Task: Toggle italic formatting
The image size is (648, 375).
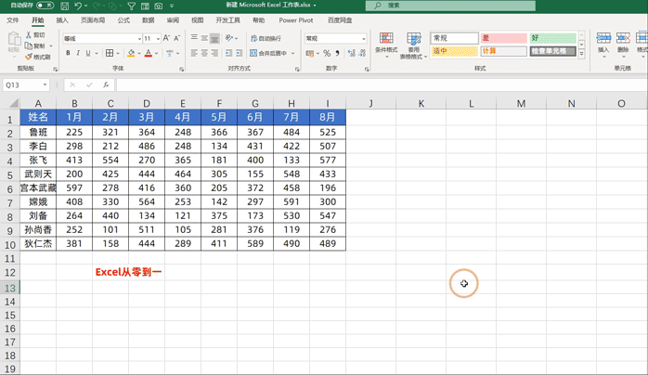Action: 78,54
